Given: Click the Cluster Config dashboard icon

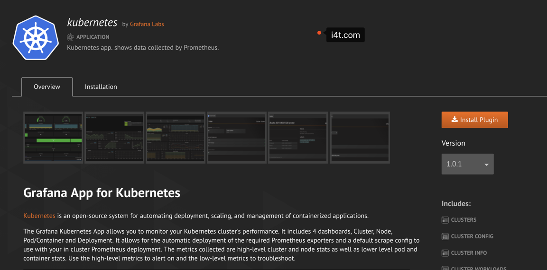Looking at the screenshot, I should pos(445,236).
